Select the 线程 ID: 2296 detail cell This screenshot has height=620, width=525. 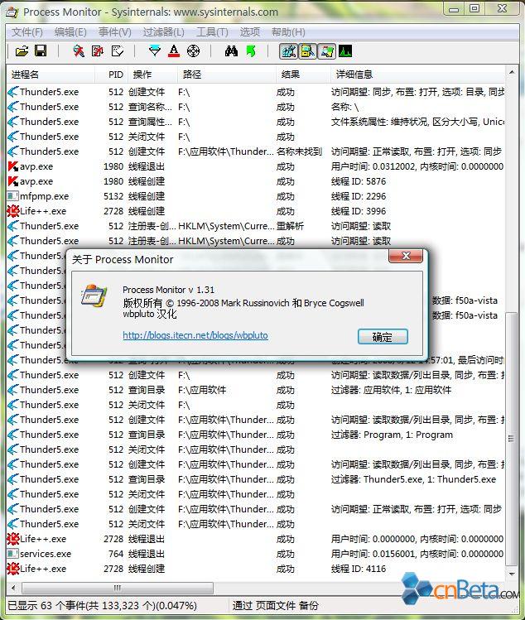(359, 196)
